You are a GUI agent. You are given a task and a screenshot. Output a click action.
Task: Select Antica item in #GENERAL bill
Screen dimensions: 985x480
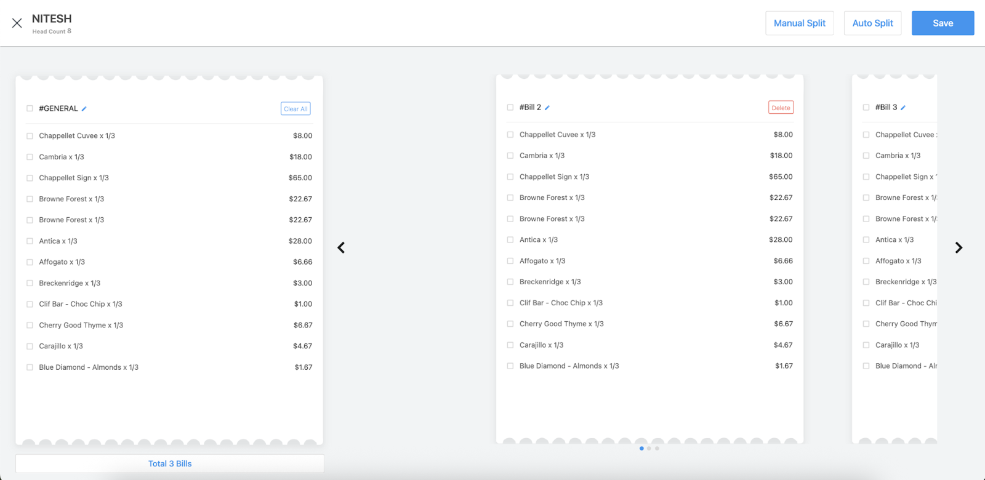coord(30,241)
